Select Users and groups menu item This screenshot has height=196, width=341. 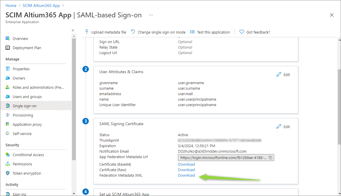[27, 97]
